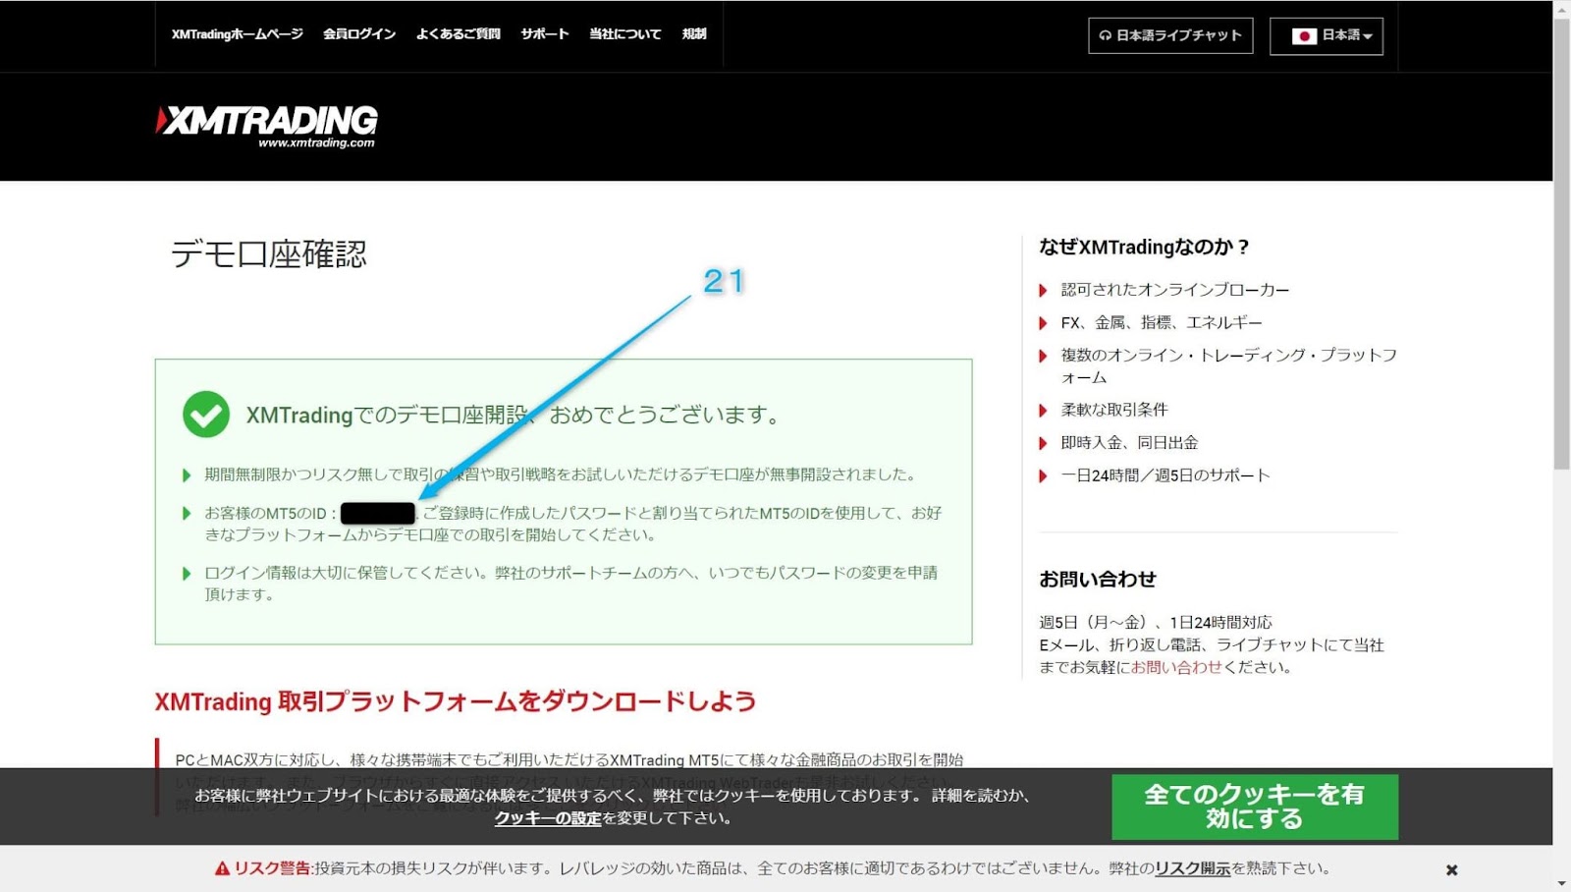
Task: Click 即時入金、同日出金 list item
Action: [1129, 443]
